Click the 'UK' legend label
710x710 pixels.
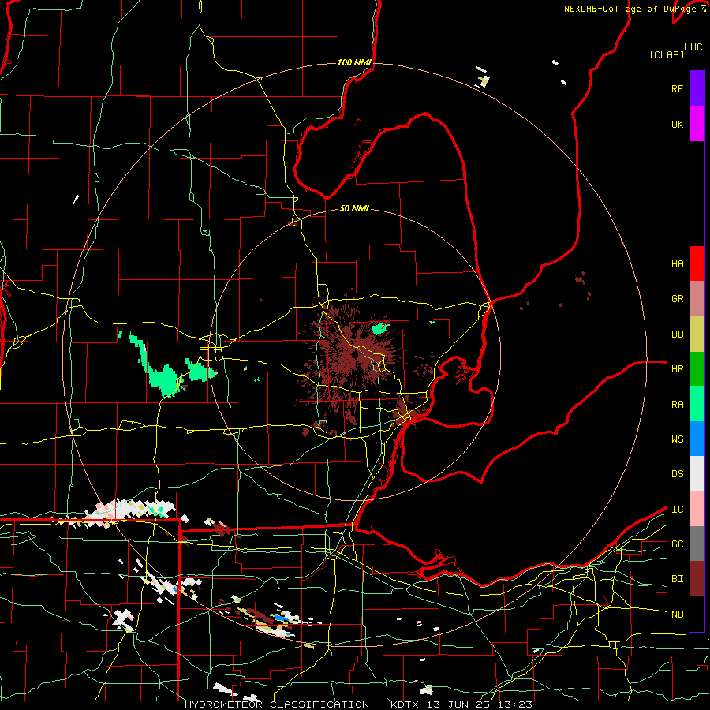pos(677,124)
